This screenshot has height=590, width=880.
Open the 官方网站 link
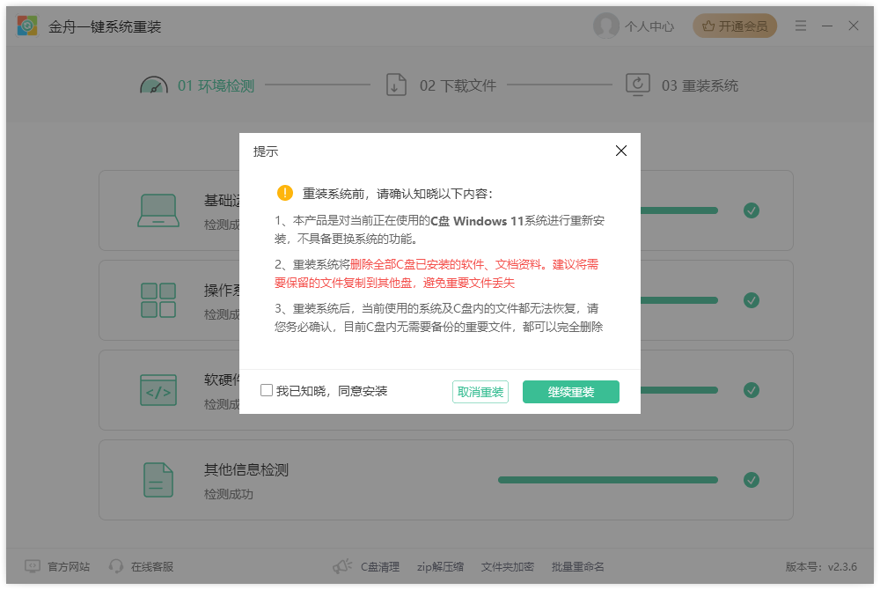(69, 567)
